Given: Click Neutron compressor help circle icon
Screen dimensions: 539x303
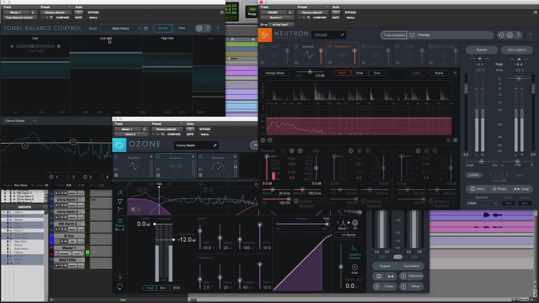Looking at the screenshot, I should [455, 73].
